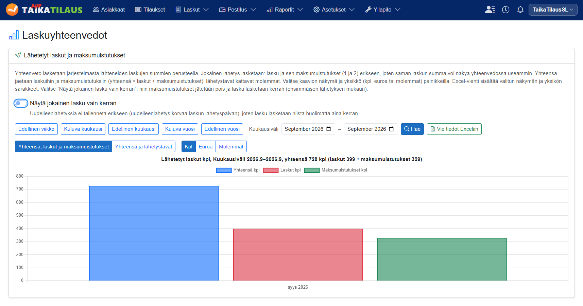This screenshot has width=583, height=306.
Task: Click Vie tiedot Exceliin button
Action: pos(454,129)
